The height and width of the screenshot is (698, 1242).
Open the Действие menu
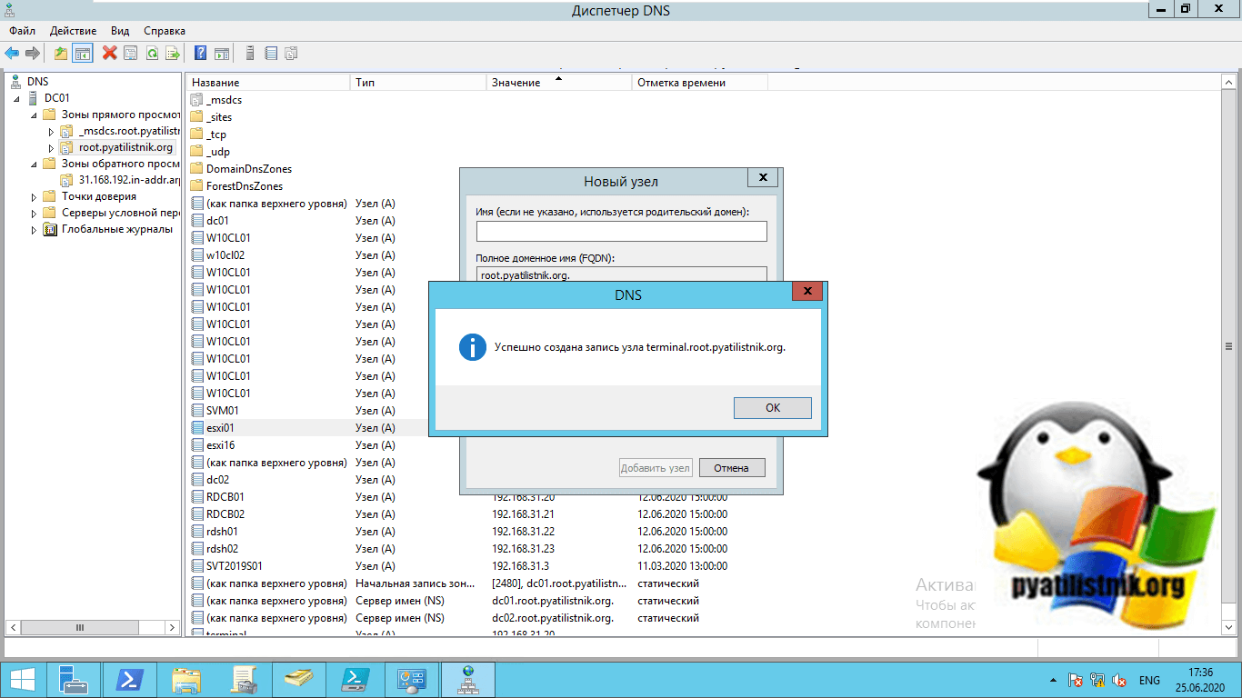pos(73,31)
